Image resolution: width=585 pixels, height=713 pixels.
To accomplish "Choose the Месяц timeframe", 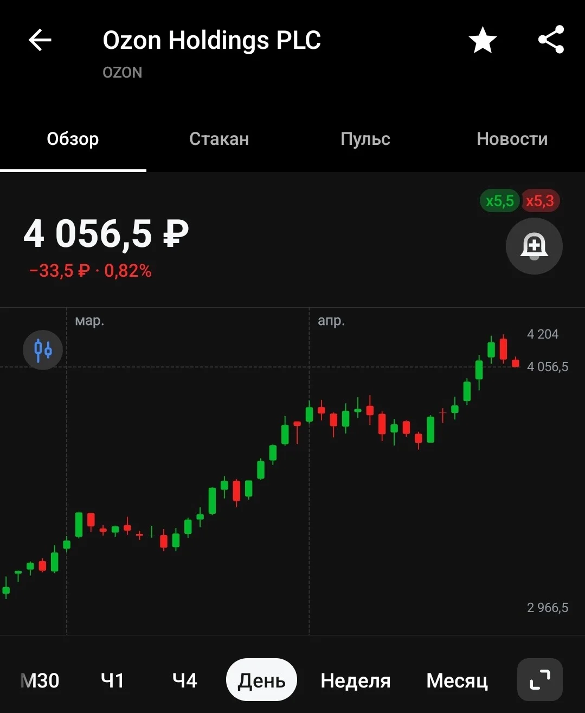I will (457, 680).
